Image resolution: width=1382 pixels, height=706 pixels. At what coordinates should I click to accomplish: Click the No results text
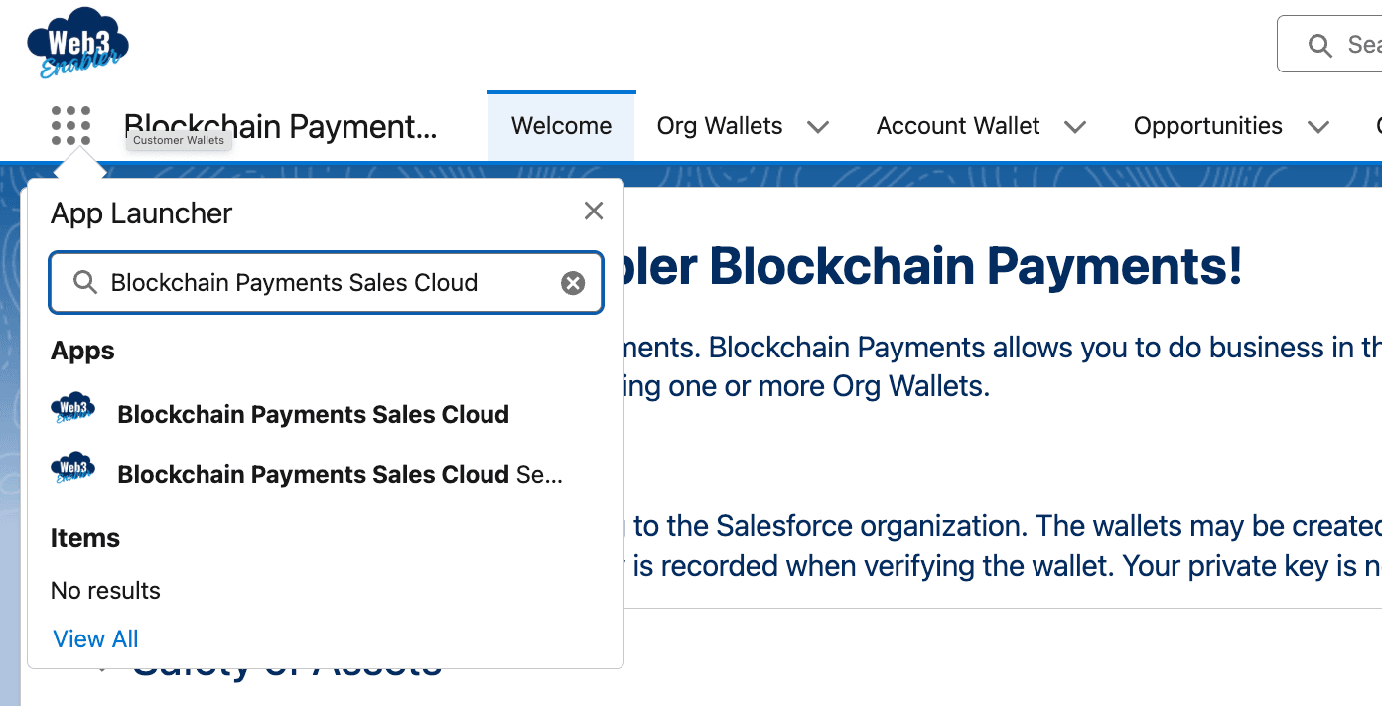click(105, 590)
